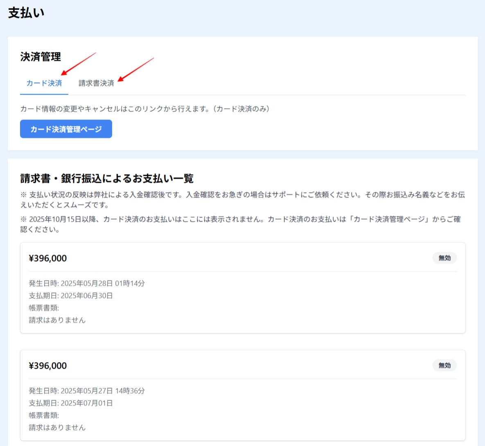
Task: Switch to the 請求書決済 tab
Action: tap(96, 83)
